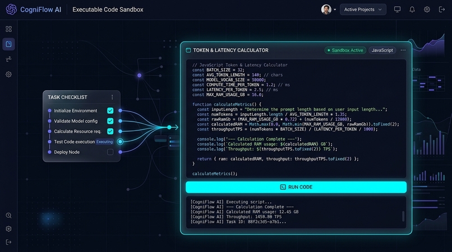Click the glowing purple graph node above checklist
The width and height of the screenshot is (452, 252).
pos(139,76)
